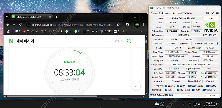Open the Twitch bookmark labeled T

point(18,31)
